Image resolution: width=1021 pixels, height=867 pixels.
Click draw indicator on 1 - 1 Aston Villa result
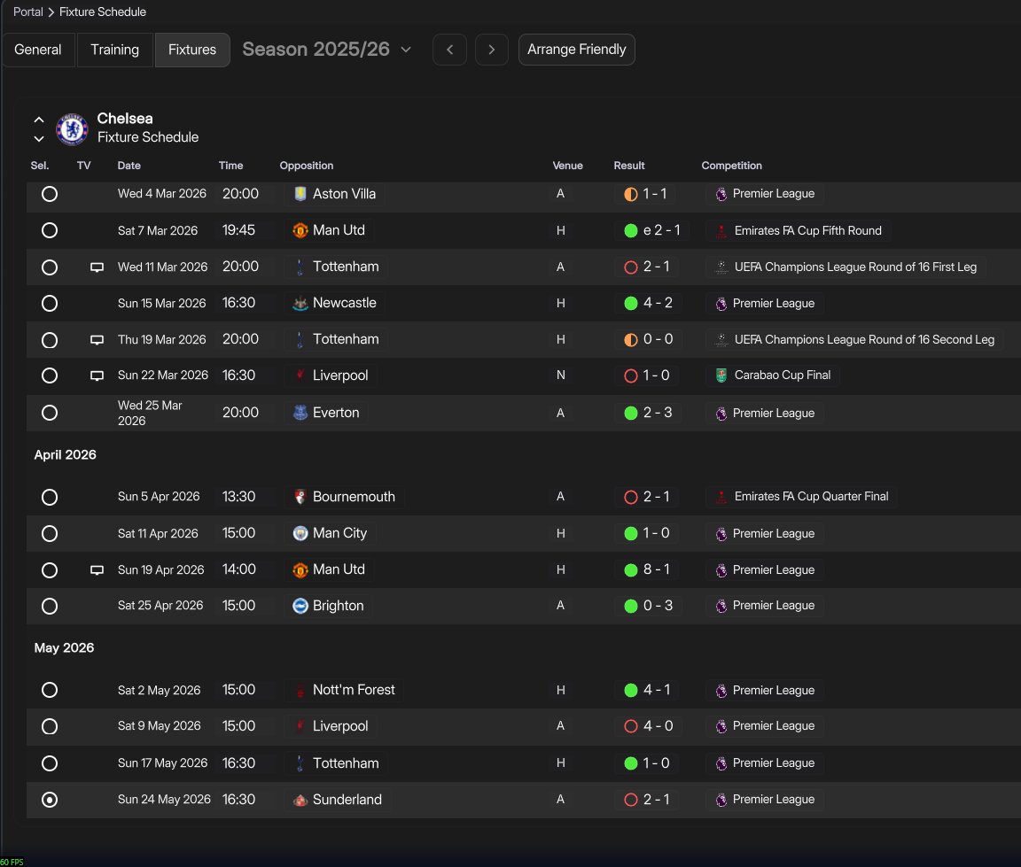point(630,194)
